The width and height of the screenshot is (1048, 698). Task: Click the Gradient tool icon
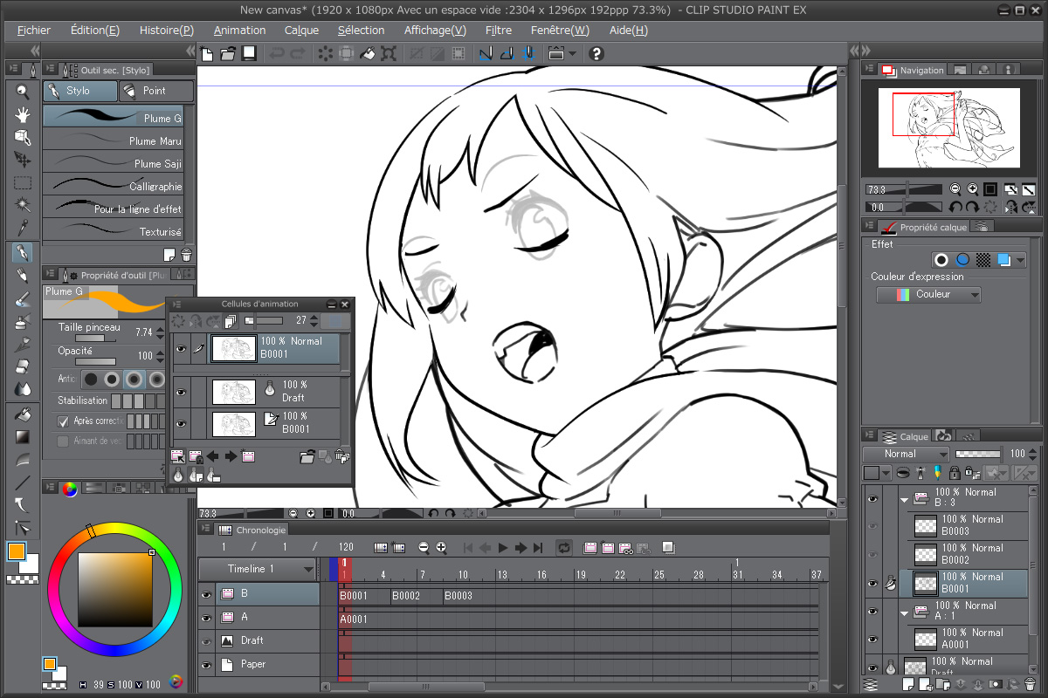tap(23, 436)
